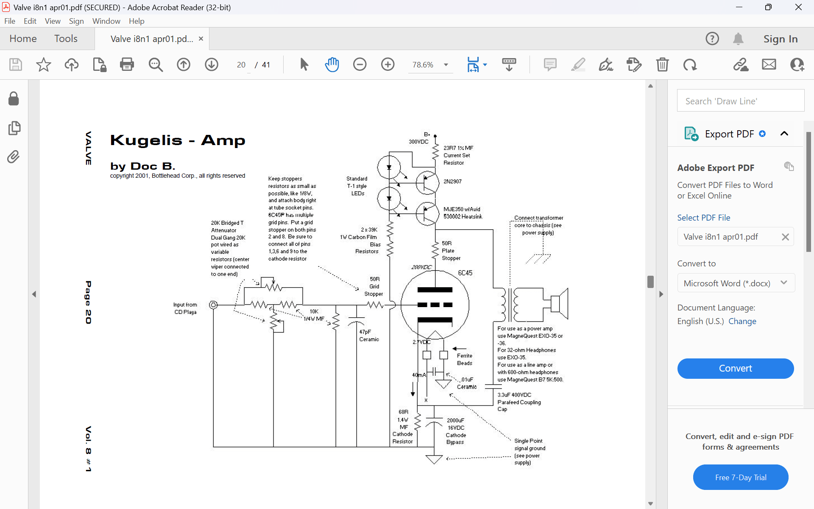Image resolution: width=814 pixels, height=509 pixels.
Task: Show security settings lock panel
Action: point(14,98)
